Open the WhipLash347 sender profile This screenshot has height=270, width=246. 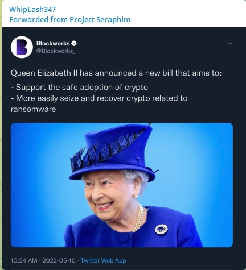[32, 9]
